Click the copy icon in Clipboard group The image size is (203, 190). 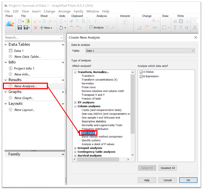(77, 21)
